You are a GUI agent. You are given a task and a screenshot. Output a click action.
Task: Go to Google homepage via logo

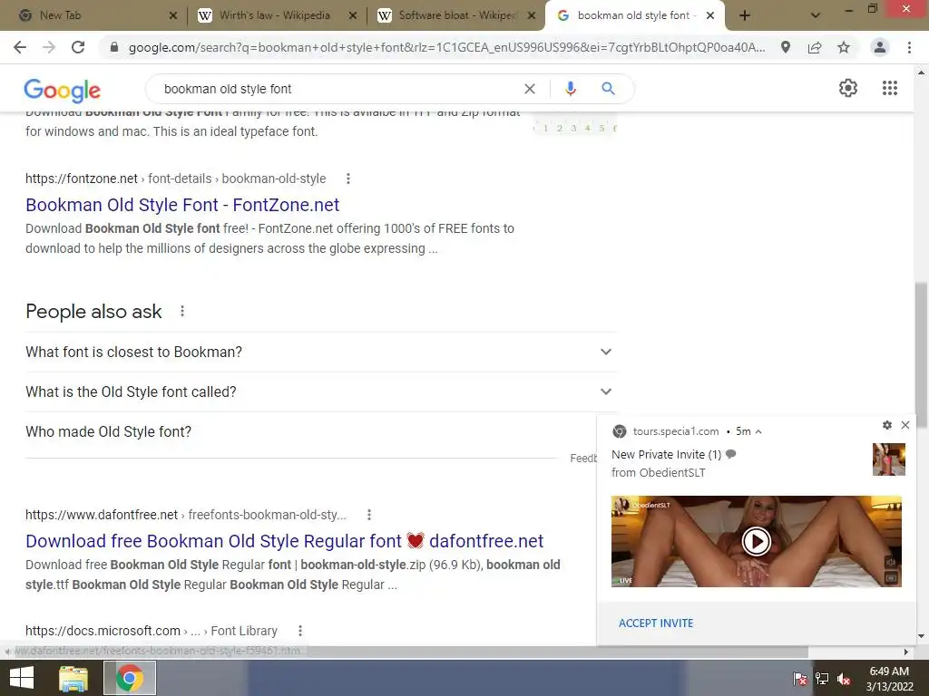[63, 90]
